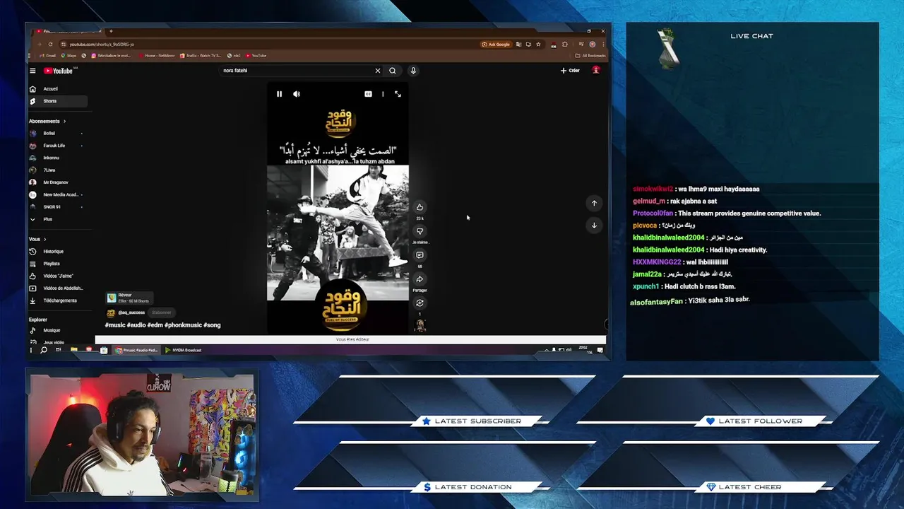Click the Partager share icon

420,279
